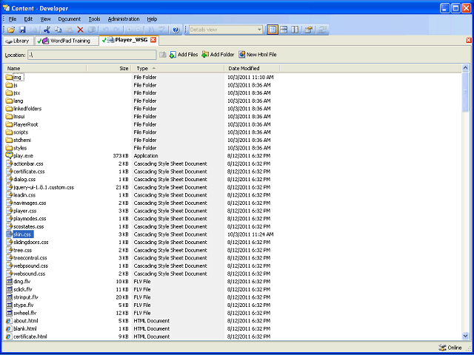This screenshot has width=474, height=355.
Task: Click the ding.flv file icon
Action: (9, 281)
